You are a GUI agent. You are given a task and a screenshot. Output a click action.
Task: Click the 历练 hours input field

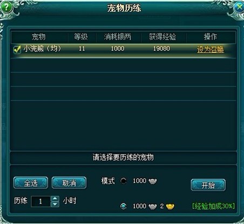41,201
